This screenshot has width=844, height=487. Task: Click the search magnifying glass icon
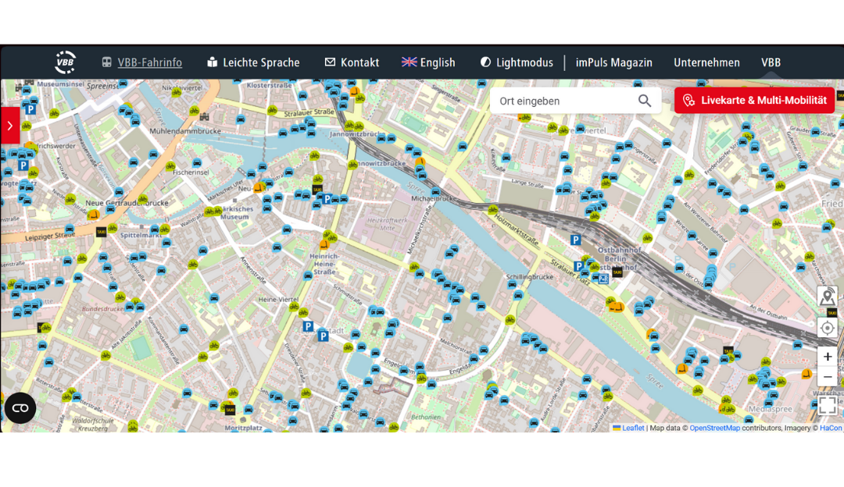(644, 100)
